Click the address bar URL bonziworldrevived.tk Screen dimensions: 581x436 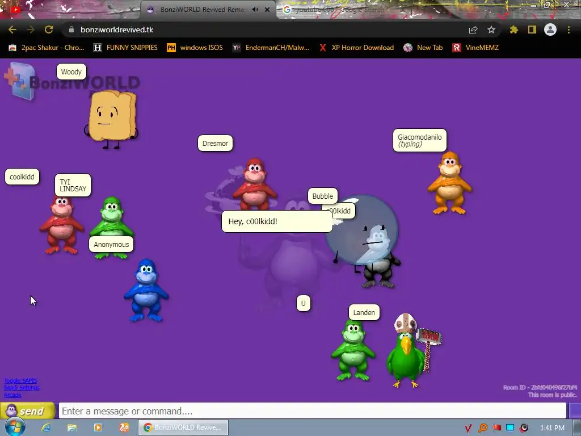[x=117, y=30]
